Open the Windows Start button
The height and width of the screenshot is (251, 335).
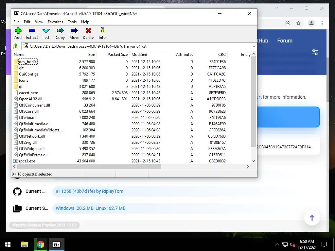(8, 244)
